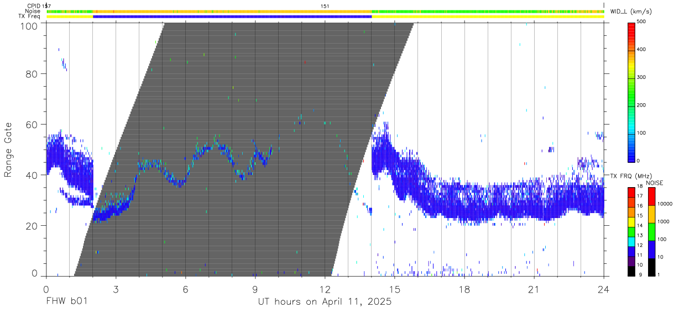The width and height of the screenshot is (679, 313).
Task: Click the orange swatch in the NOISE legend
Action: pyautogui.click(x=651, y=214)
